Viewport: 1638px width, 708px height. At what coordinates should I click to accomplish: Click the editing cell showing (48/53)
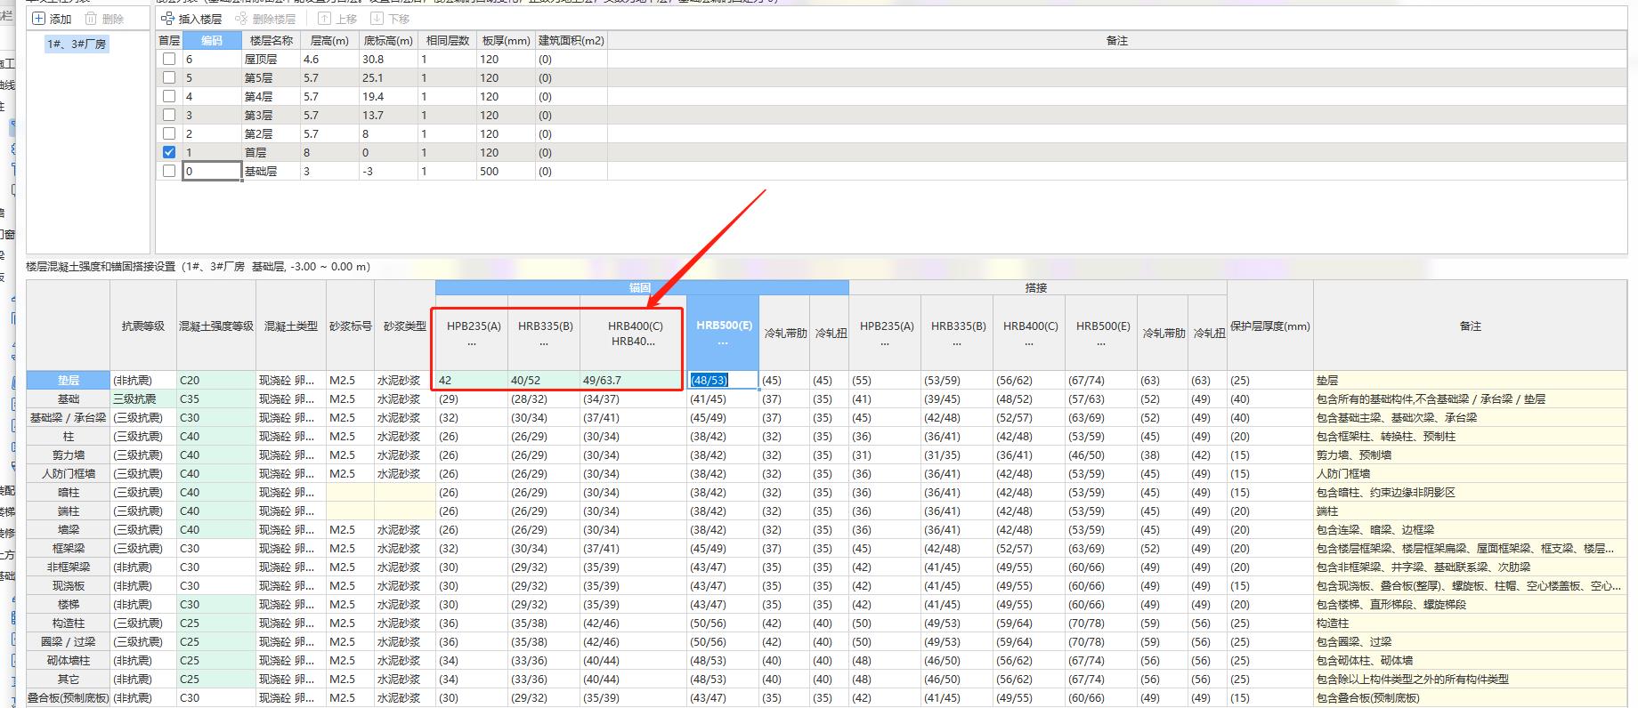[x=723, y=380]
